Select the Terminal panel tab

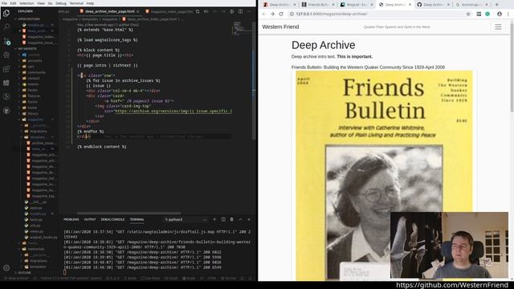(137, 219)
